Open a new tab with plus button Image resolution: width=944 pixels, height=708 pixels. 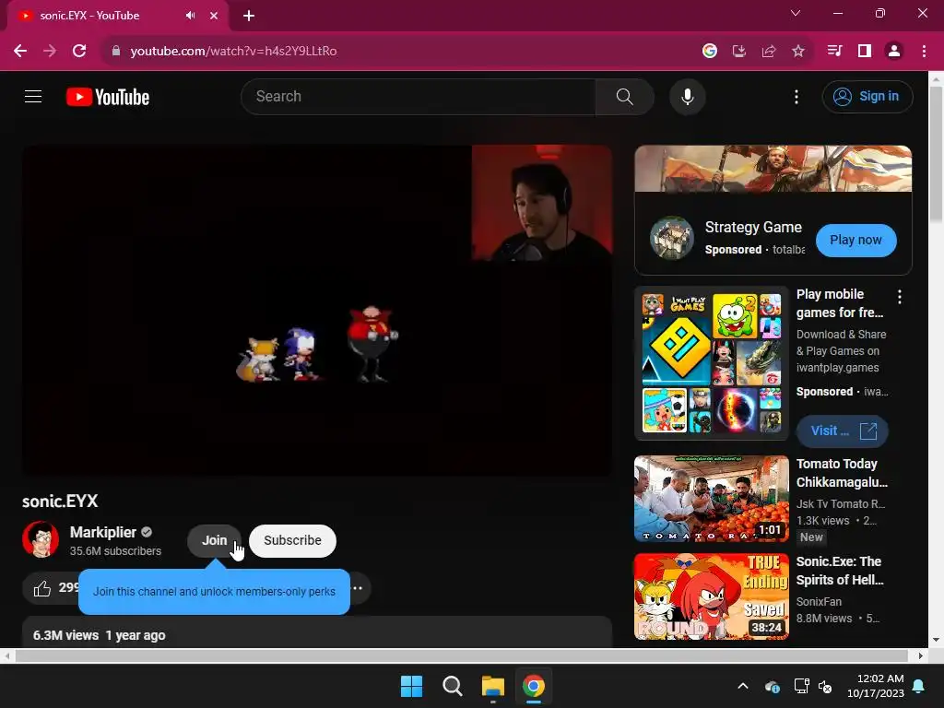[x=249, y=16]
